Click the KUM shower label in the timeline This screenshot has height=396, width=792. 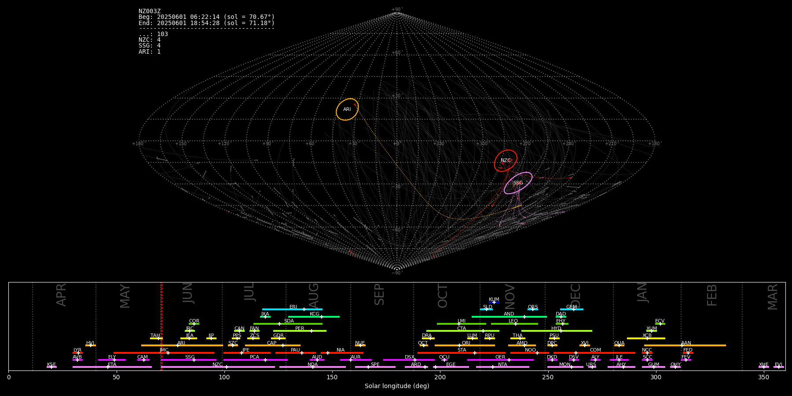pos(494,300)
